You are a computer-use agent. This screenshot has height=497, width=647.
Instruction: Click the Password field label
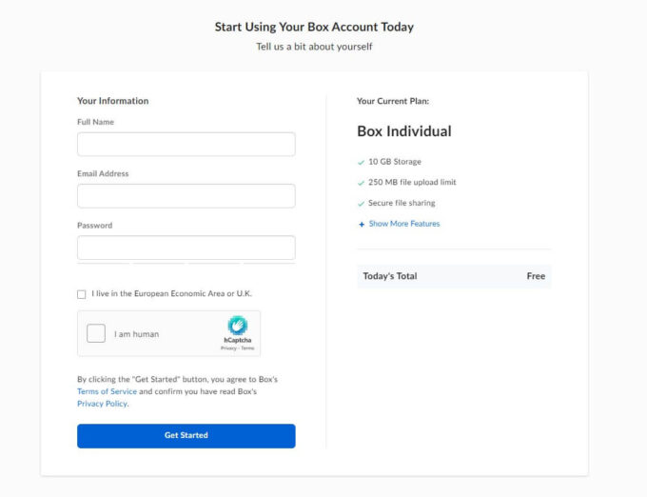[94, 226]
